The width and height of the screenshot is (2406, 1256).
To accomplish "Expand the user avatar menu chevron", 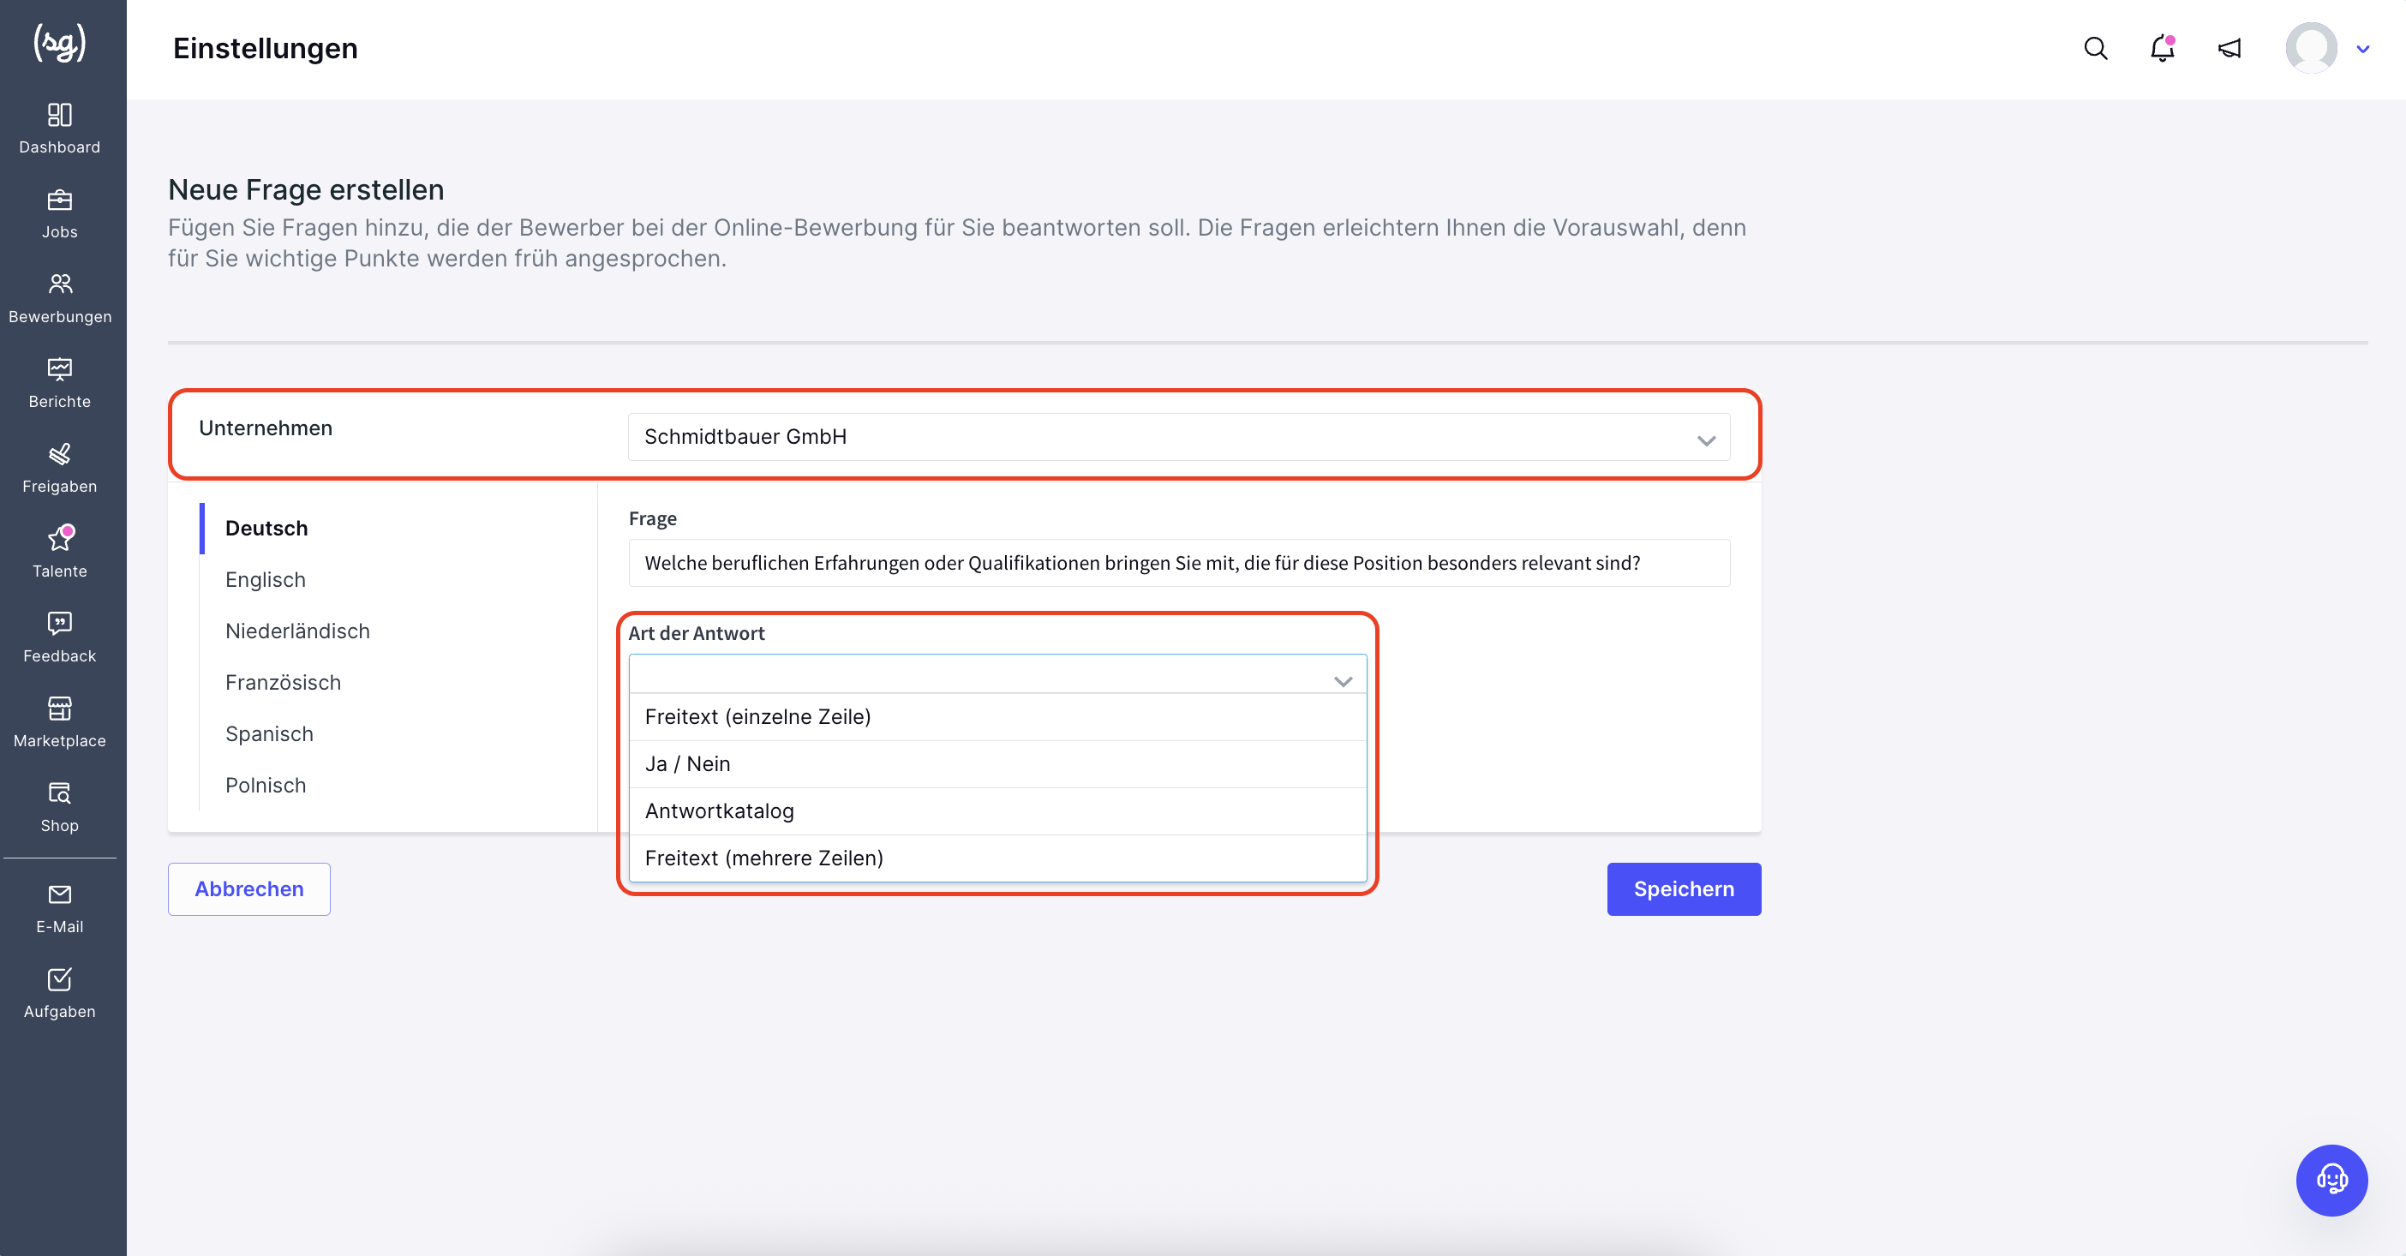I will (2363, 50).
